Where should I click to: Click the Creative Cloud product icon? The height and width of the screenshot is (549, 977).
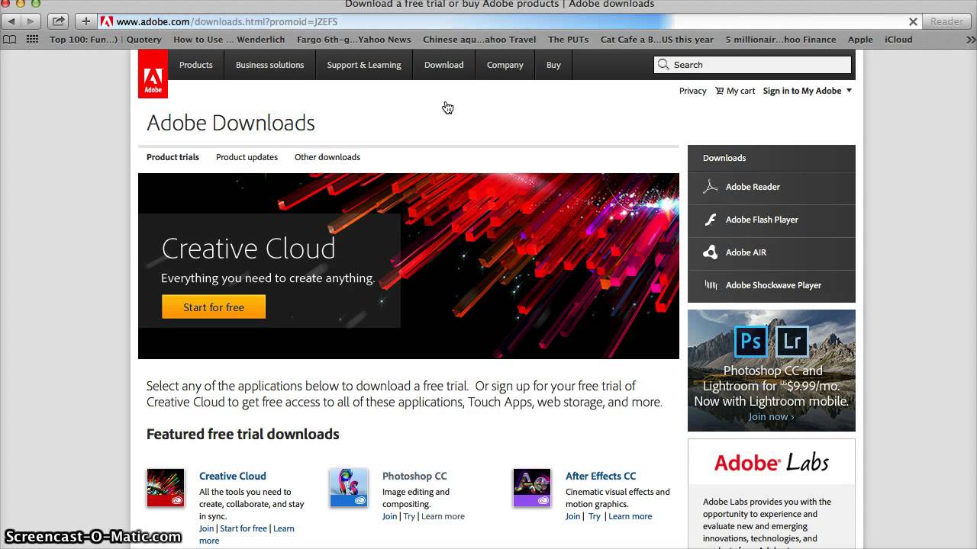[x=166, y=488]
